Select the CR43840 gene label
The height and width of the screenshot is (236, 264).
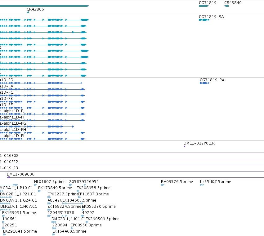click(233, 3)
